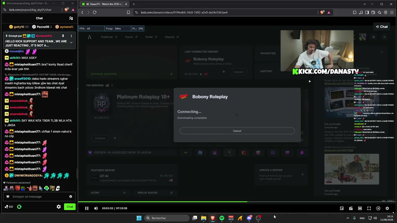The width and height of the screenshot is (397, 223).
Task: Click Brave Rewards triangle in main address bar
Action: 329,12
